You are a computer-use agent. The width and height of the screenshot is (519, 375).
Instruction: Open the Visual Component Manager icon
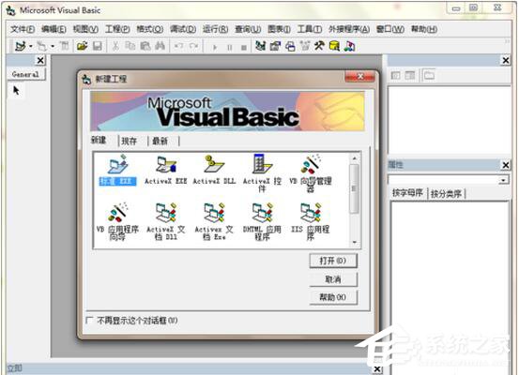(x=349, y=46)
